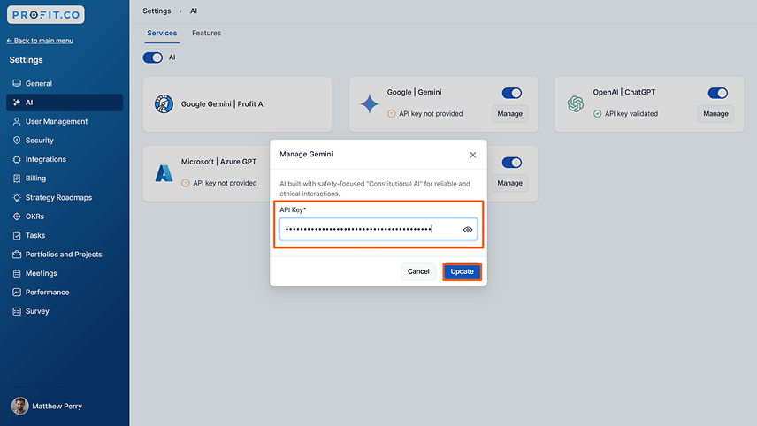Click Azure GPT API key warning icon
Image resolution: width=757 pixels, height=426 pixels.
click(186, 183)
